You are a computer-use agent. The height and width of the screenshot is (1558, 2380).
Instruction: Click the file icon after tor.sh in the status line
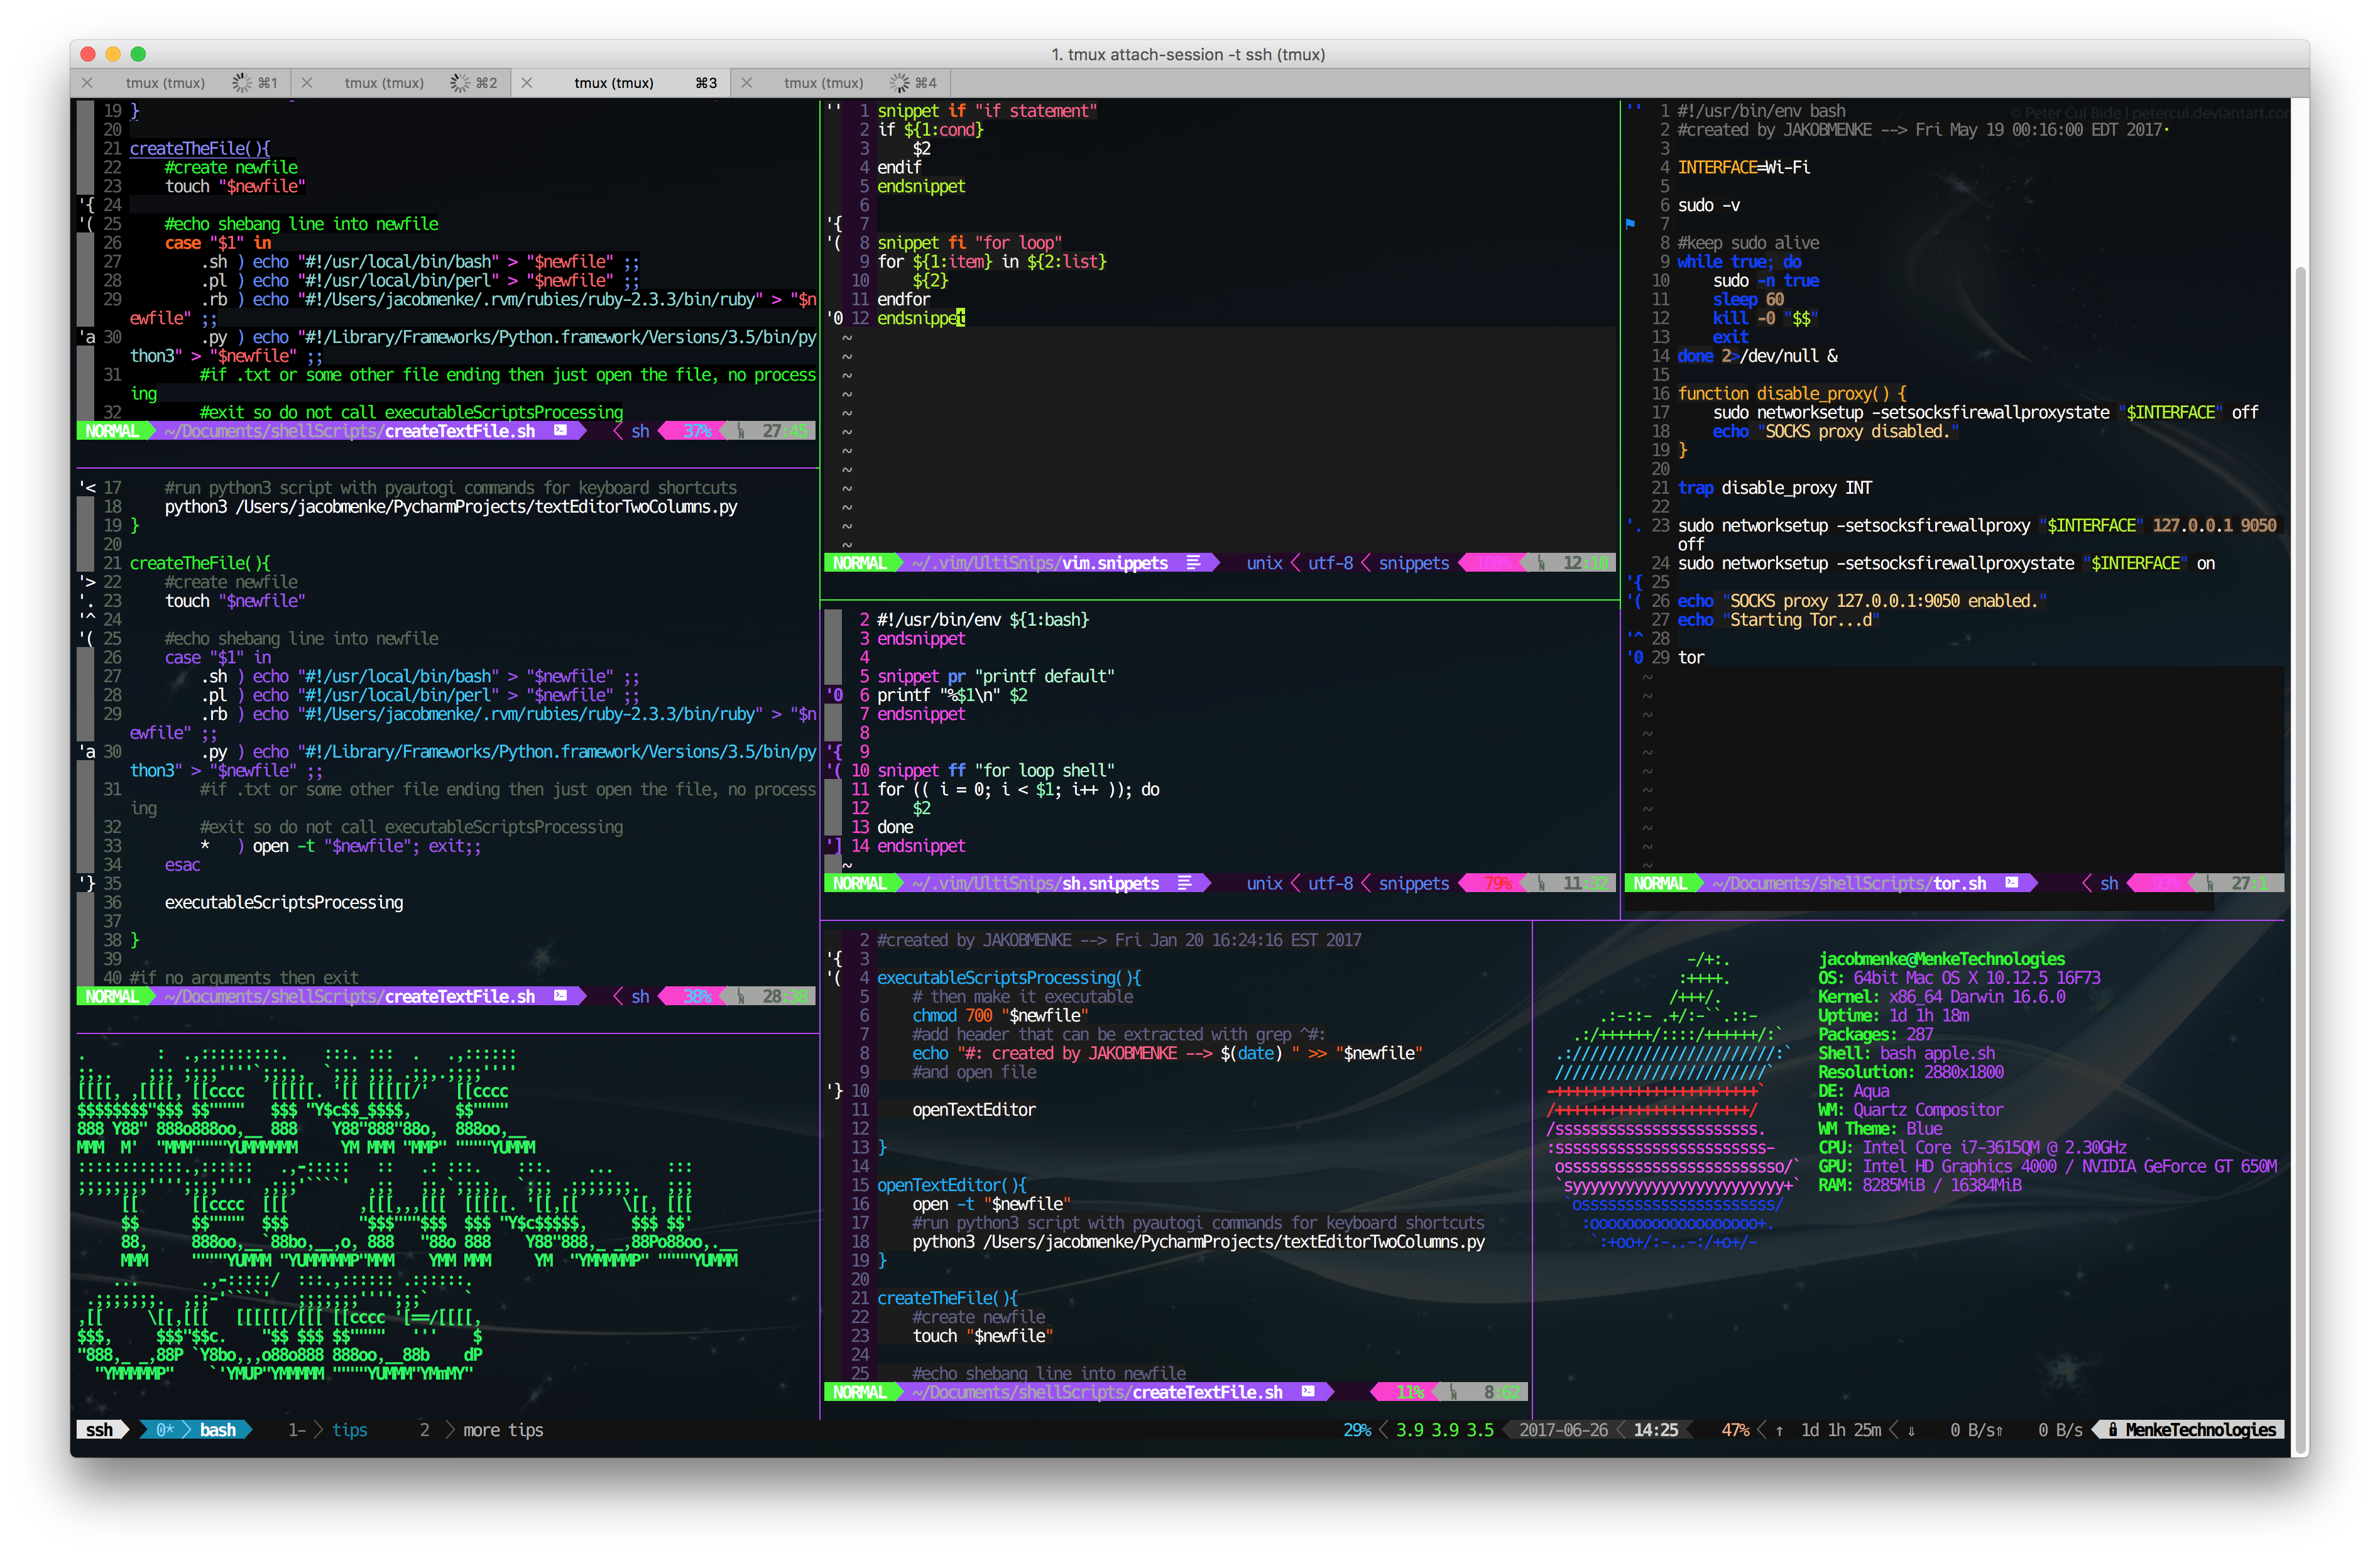pyautogui.click(x=2012, y=883)
